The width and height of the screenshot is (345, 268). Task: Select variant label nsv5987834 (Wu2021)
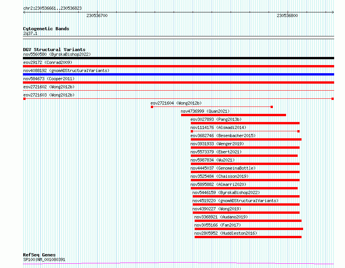click(x=212, y=160)
